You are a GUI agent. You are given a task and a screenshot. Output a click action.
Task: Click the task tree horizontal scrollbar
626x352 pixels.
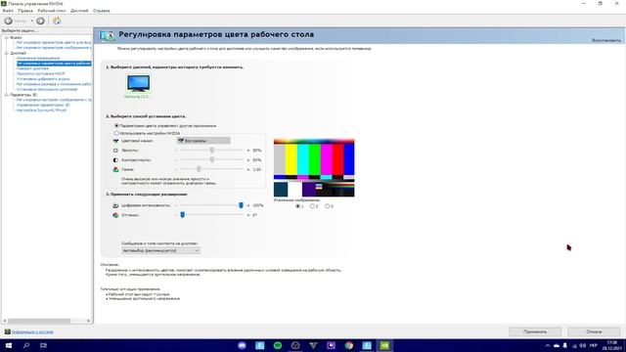coord(39,321)
